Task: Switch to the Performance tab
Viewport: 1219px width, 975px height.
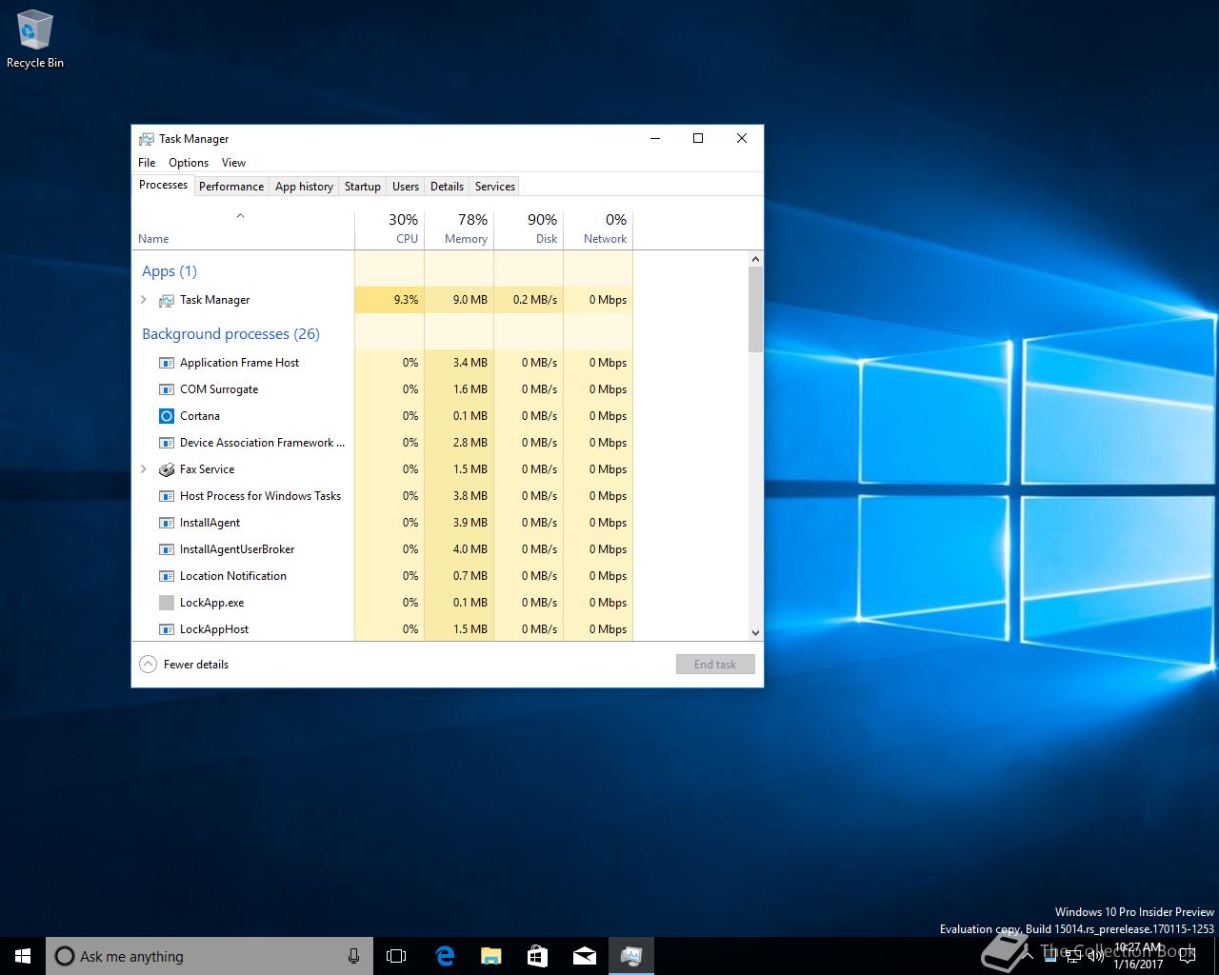Action: 231,187
